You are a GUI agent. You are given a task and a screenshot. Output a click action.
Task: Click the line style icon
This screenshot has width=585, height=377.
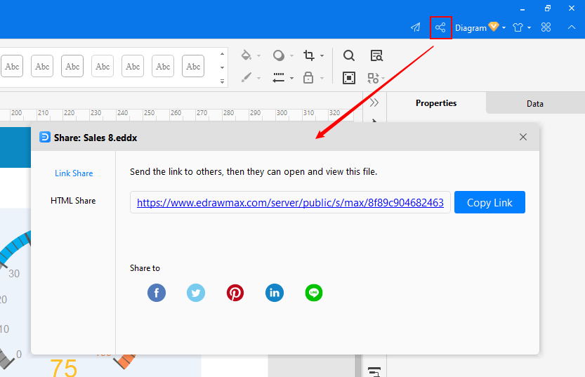pos(278,77)
